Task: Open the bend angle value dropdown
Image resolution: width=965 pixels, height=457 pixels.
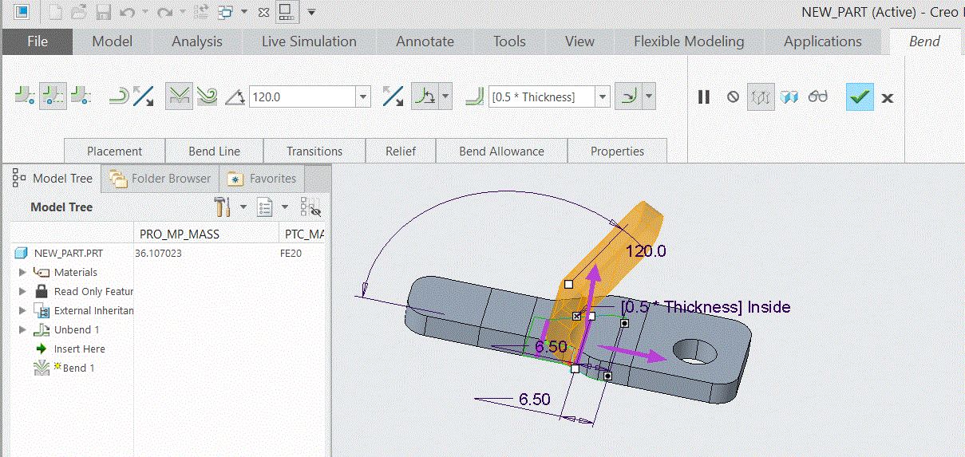Action: click(x=364, y=97)
